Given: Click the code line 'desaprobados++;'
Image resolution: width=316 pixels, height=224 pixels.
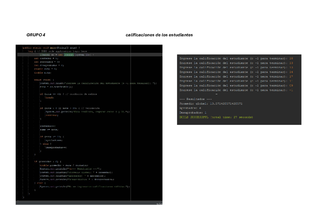Looking at the screenshot, I should pos(56,148).
